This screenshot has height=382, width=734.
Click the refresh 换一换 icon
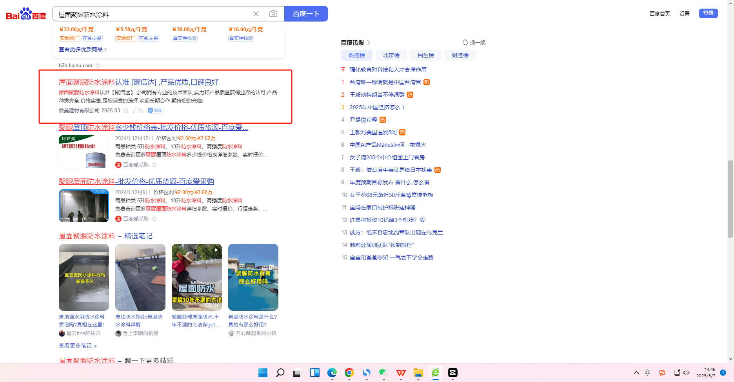pos(465,42)
